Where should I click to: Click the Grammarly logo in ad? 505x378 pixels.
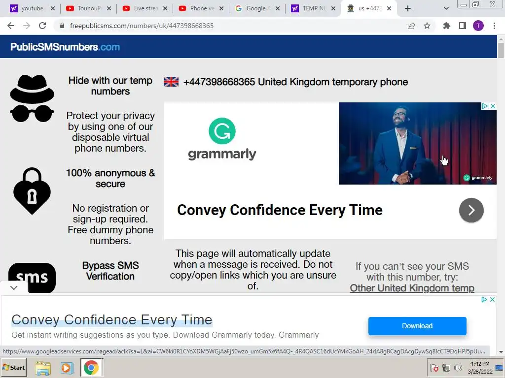pos(222,139)
